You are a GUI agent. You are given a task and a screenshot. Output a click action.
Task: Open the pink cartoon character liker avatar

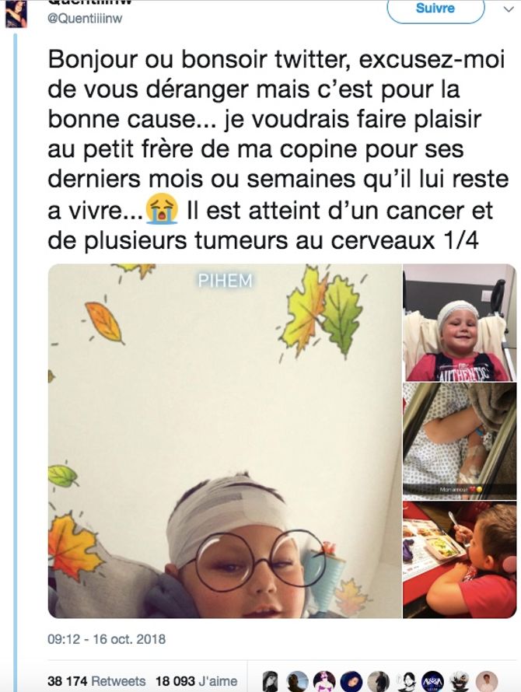point(324,681)
